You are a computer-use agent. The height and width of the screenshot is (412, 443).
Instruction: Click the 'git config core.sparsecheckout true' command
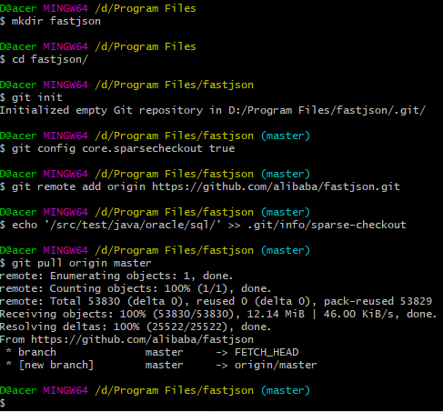tap(123, 148)
